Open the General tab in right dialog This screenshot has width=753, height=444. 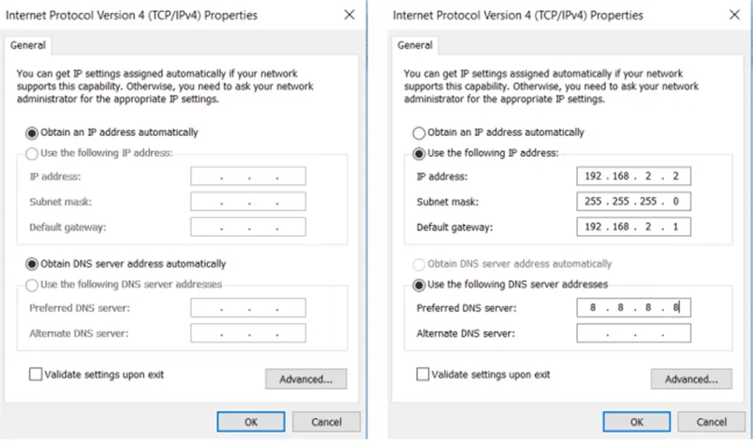point(415,45)
